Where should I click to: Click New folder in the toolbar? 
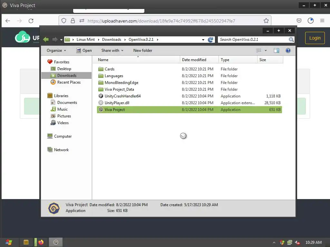(x=143, y=50)
